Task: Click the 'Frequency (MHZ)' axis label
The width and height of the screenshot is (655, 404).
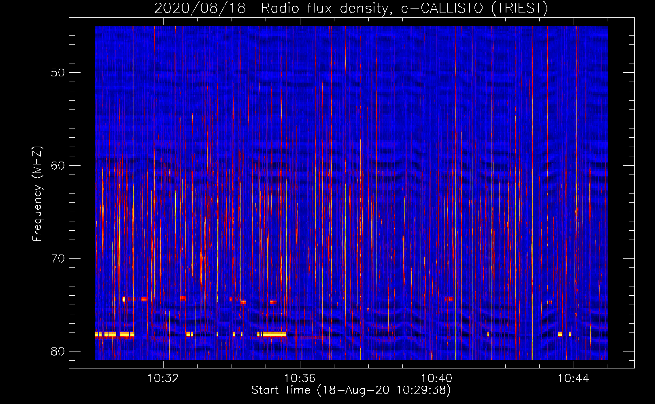Action: pyautogui.click(x=37, y=194)
